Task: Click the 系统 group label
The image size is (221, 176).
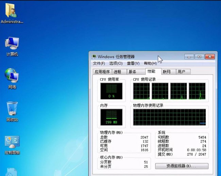Action: (x=161, y=132)
